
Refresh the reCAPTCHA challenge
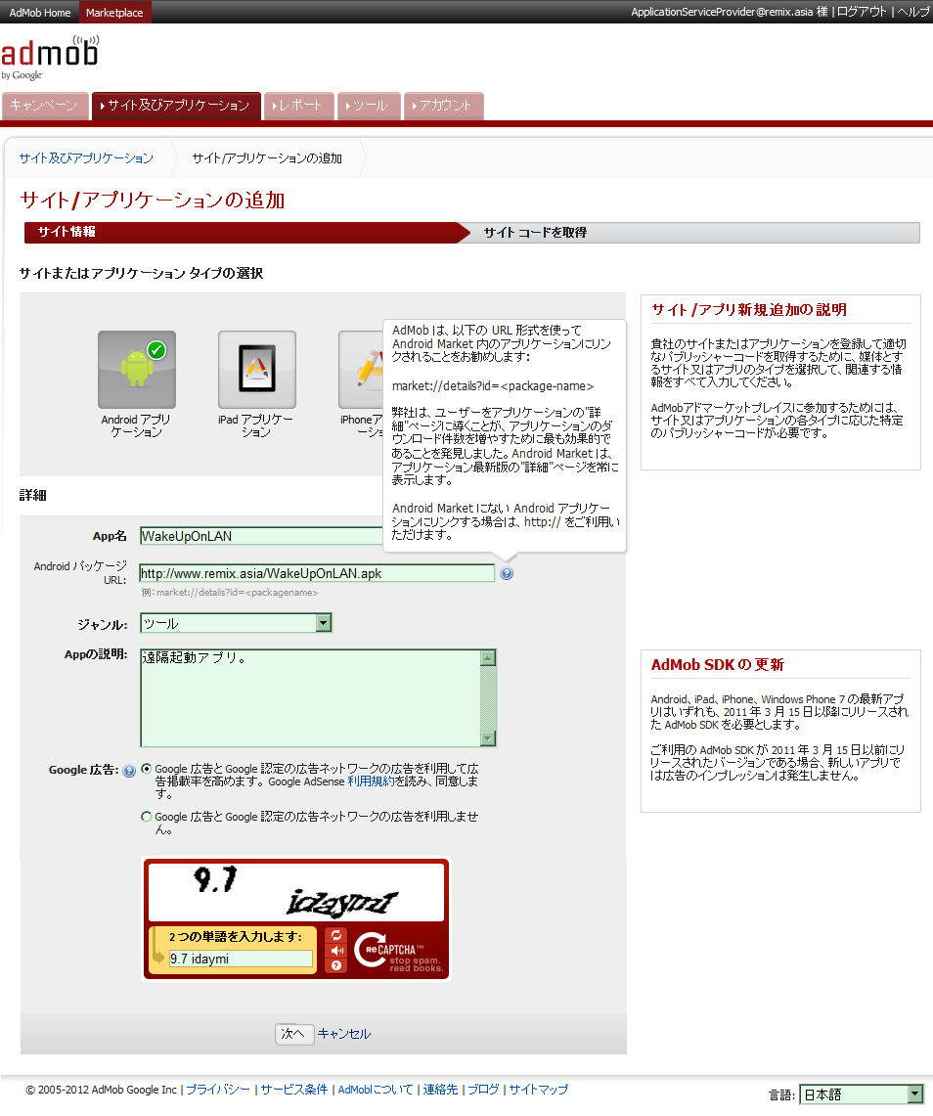click(335, 935)
